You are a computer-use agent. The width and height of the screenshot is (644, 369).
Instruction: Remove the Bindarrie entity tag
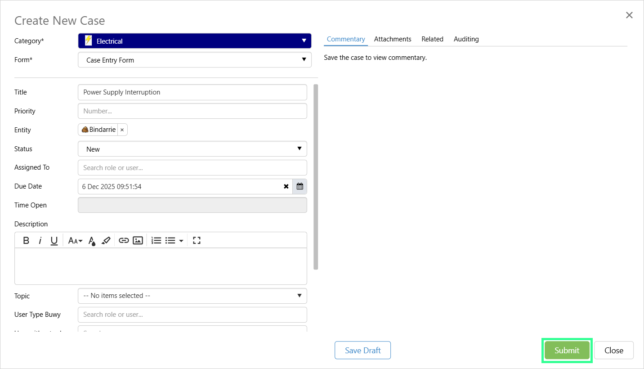pos(122,130)
